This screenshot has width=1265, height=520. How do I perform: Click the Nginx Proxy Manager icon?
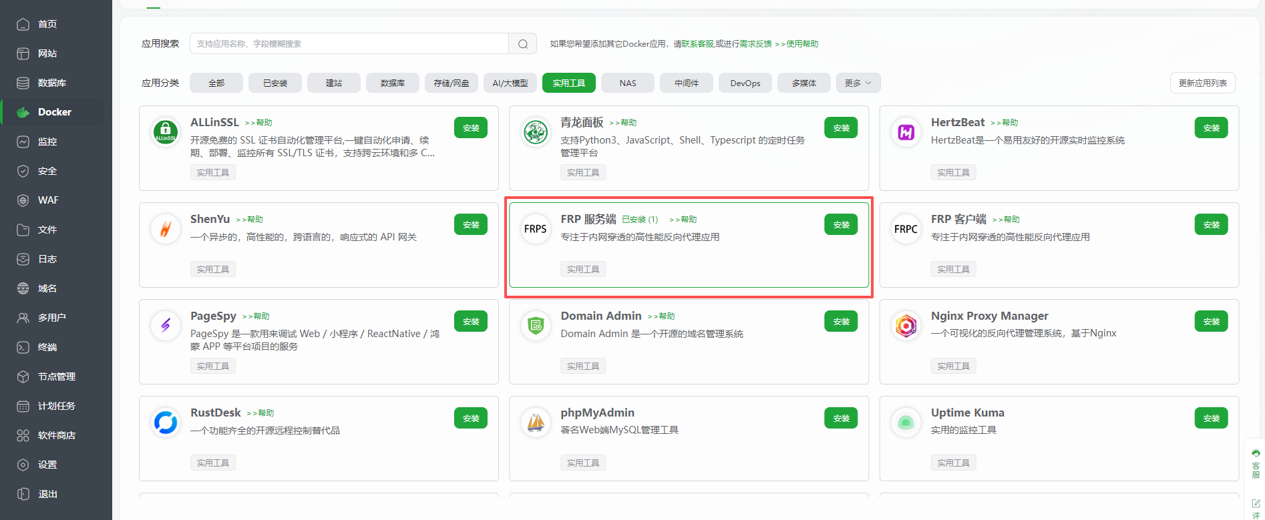point(906,326)
